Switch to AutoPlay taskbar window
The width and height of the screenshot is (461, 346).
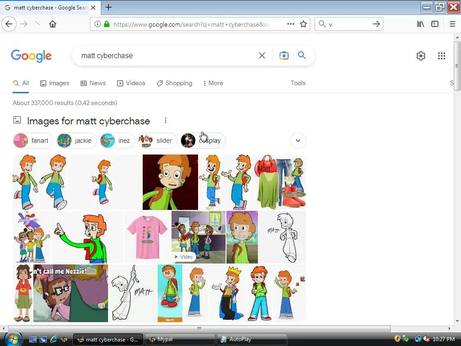click(252, 339)
